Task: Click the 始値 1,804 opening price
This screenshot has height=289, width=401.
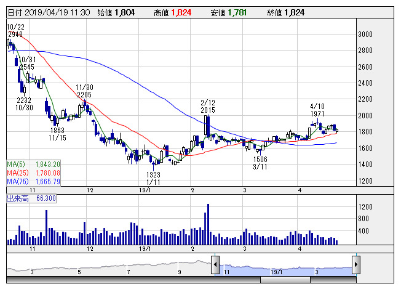Action: tap(116, 12)
